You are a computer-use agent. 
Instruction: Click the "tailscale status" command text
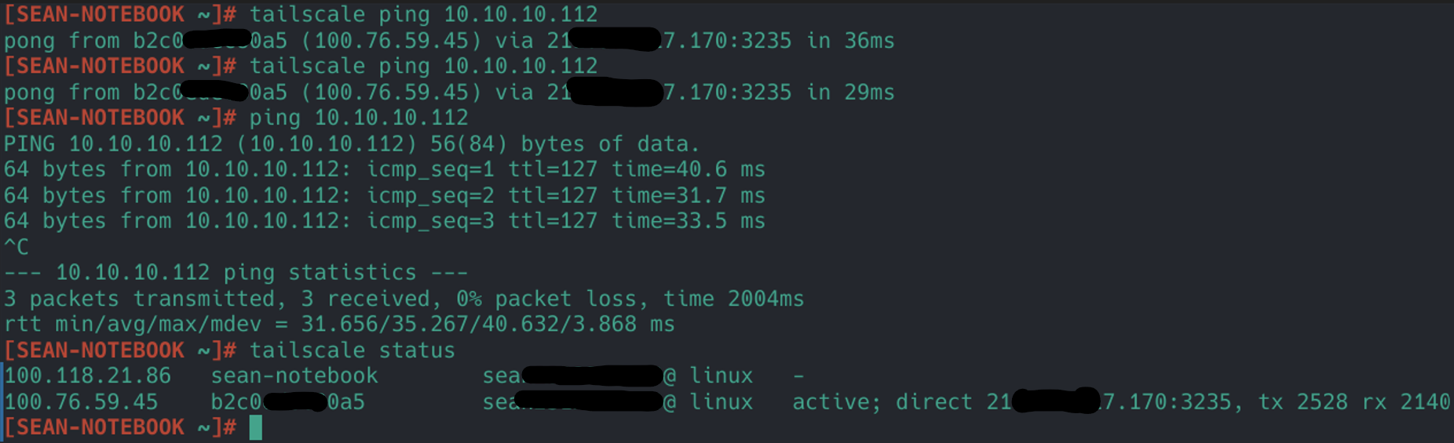click(x=352, y=350)
